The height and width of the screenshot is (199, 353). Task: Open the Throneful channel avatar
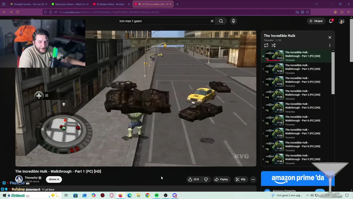[x=19, y=179]
